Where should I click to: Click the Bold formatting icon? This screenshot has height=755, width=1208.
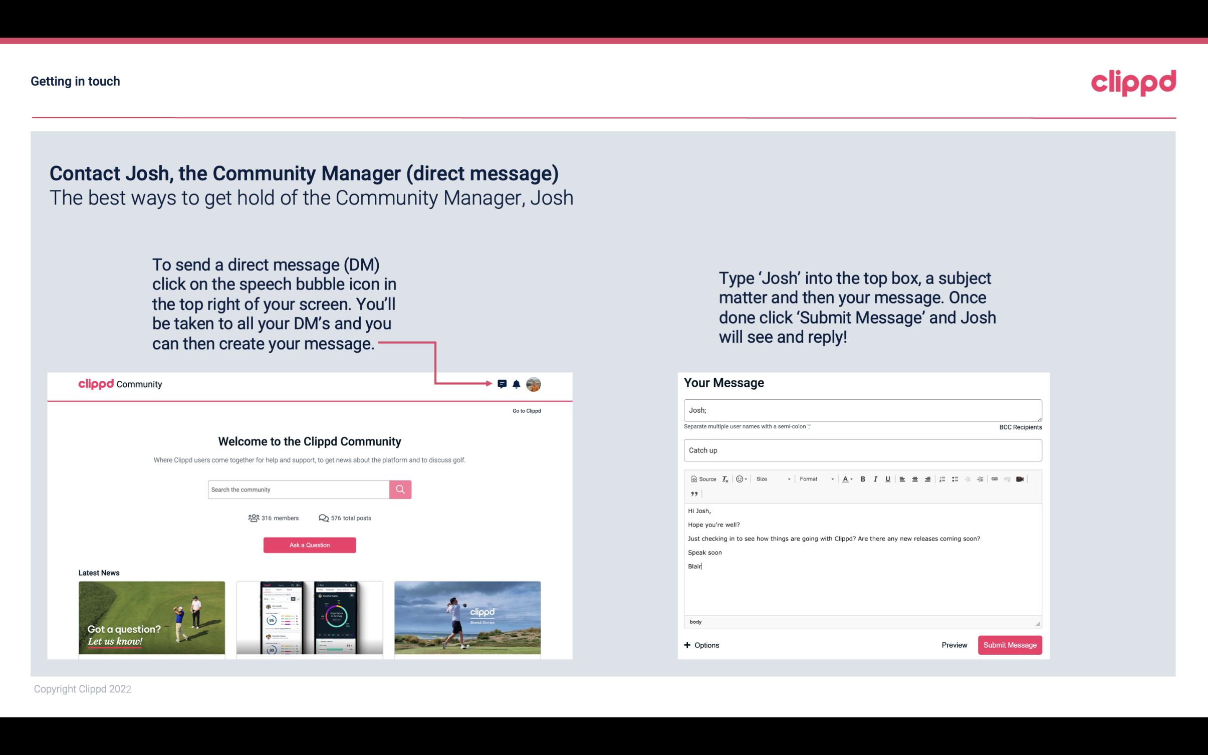click(863, 478)
